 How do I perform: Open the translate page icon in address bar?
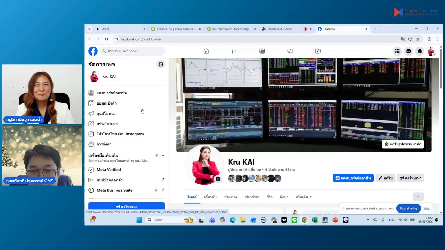point(403,39)
